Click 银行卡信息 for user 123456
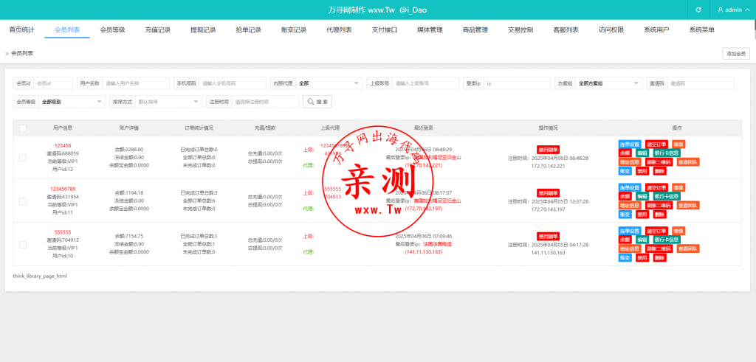 click(667, 153)
